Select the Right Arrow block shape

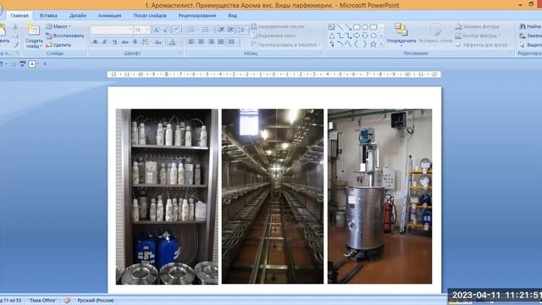(357, 36)
